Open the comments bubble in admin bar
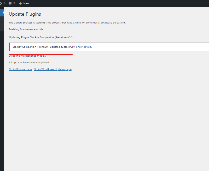Viewport: 209px width, 171px height. pos(10,3)
